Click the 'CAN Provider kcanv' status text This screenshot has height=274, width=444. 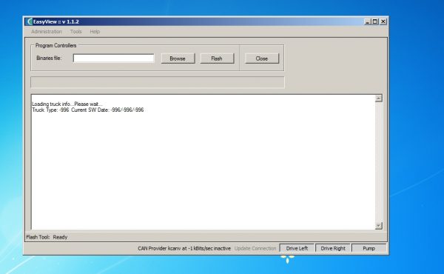click(184, 248)
